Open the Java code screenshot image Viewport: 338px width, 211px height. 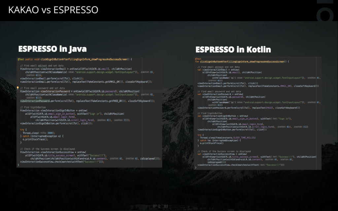click(x=89, y=112)
